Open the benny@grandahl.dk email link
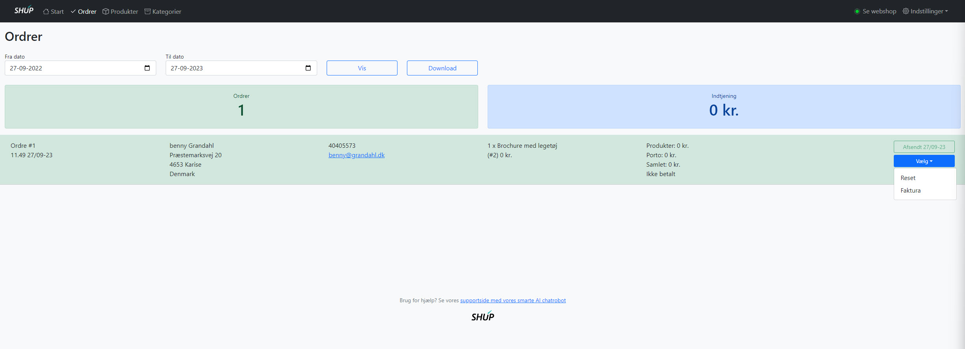This screenshot has width=965, height=349. coord(357,155)
